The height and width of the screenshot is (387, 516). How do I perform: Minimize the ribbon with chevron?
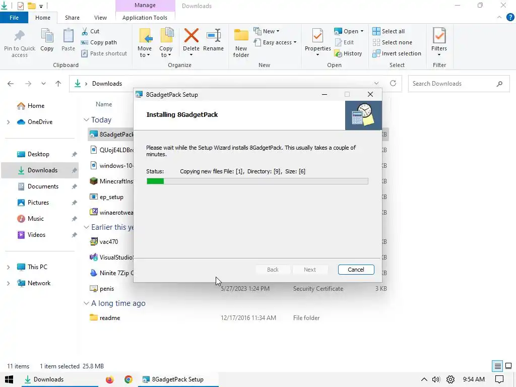pos(499,17)
